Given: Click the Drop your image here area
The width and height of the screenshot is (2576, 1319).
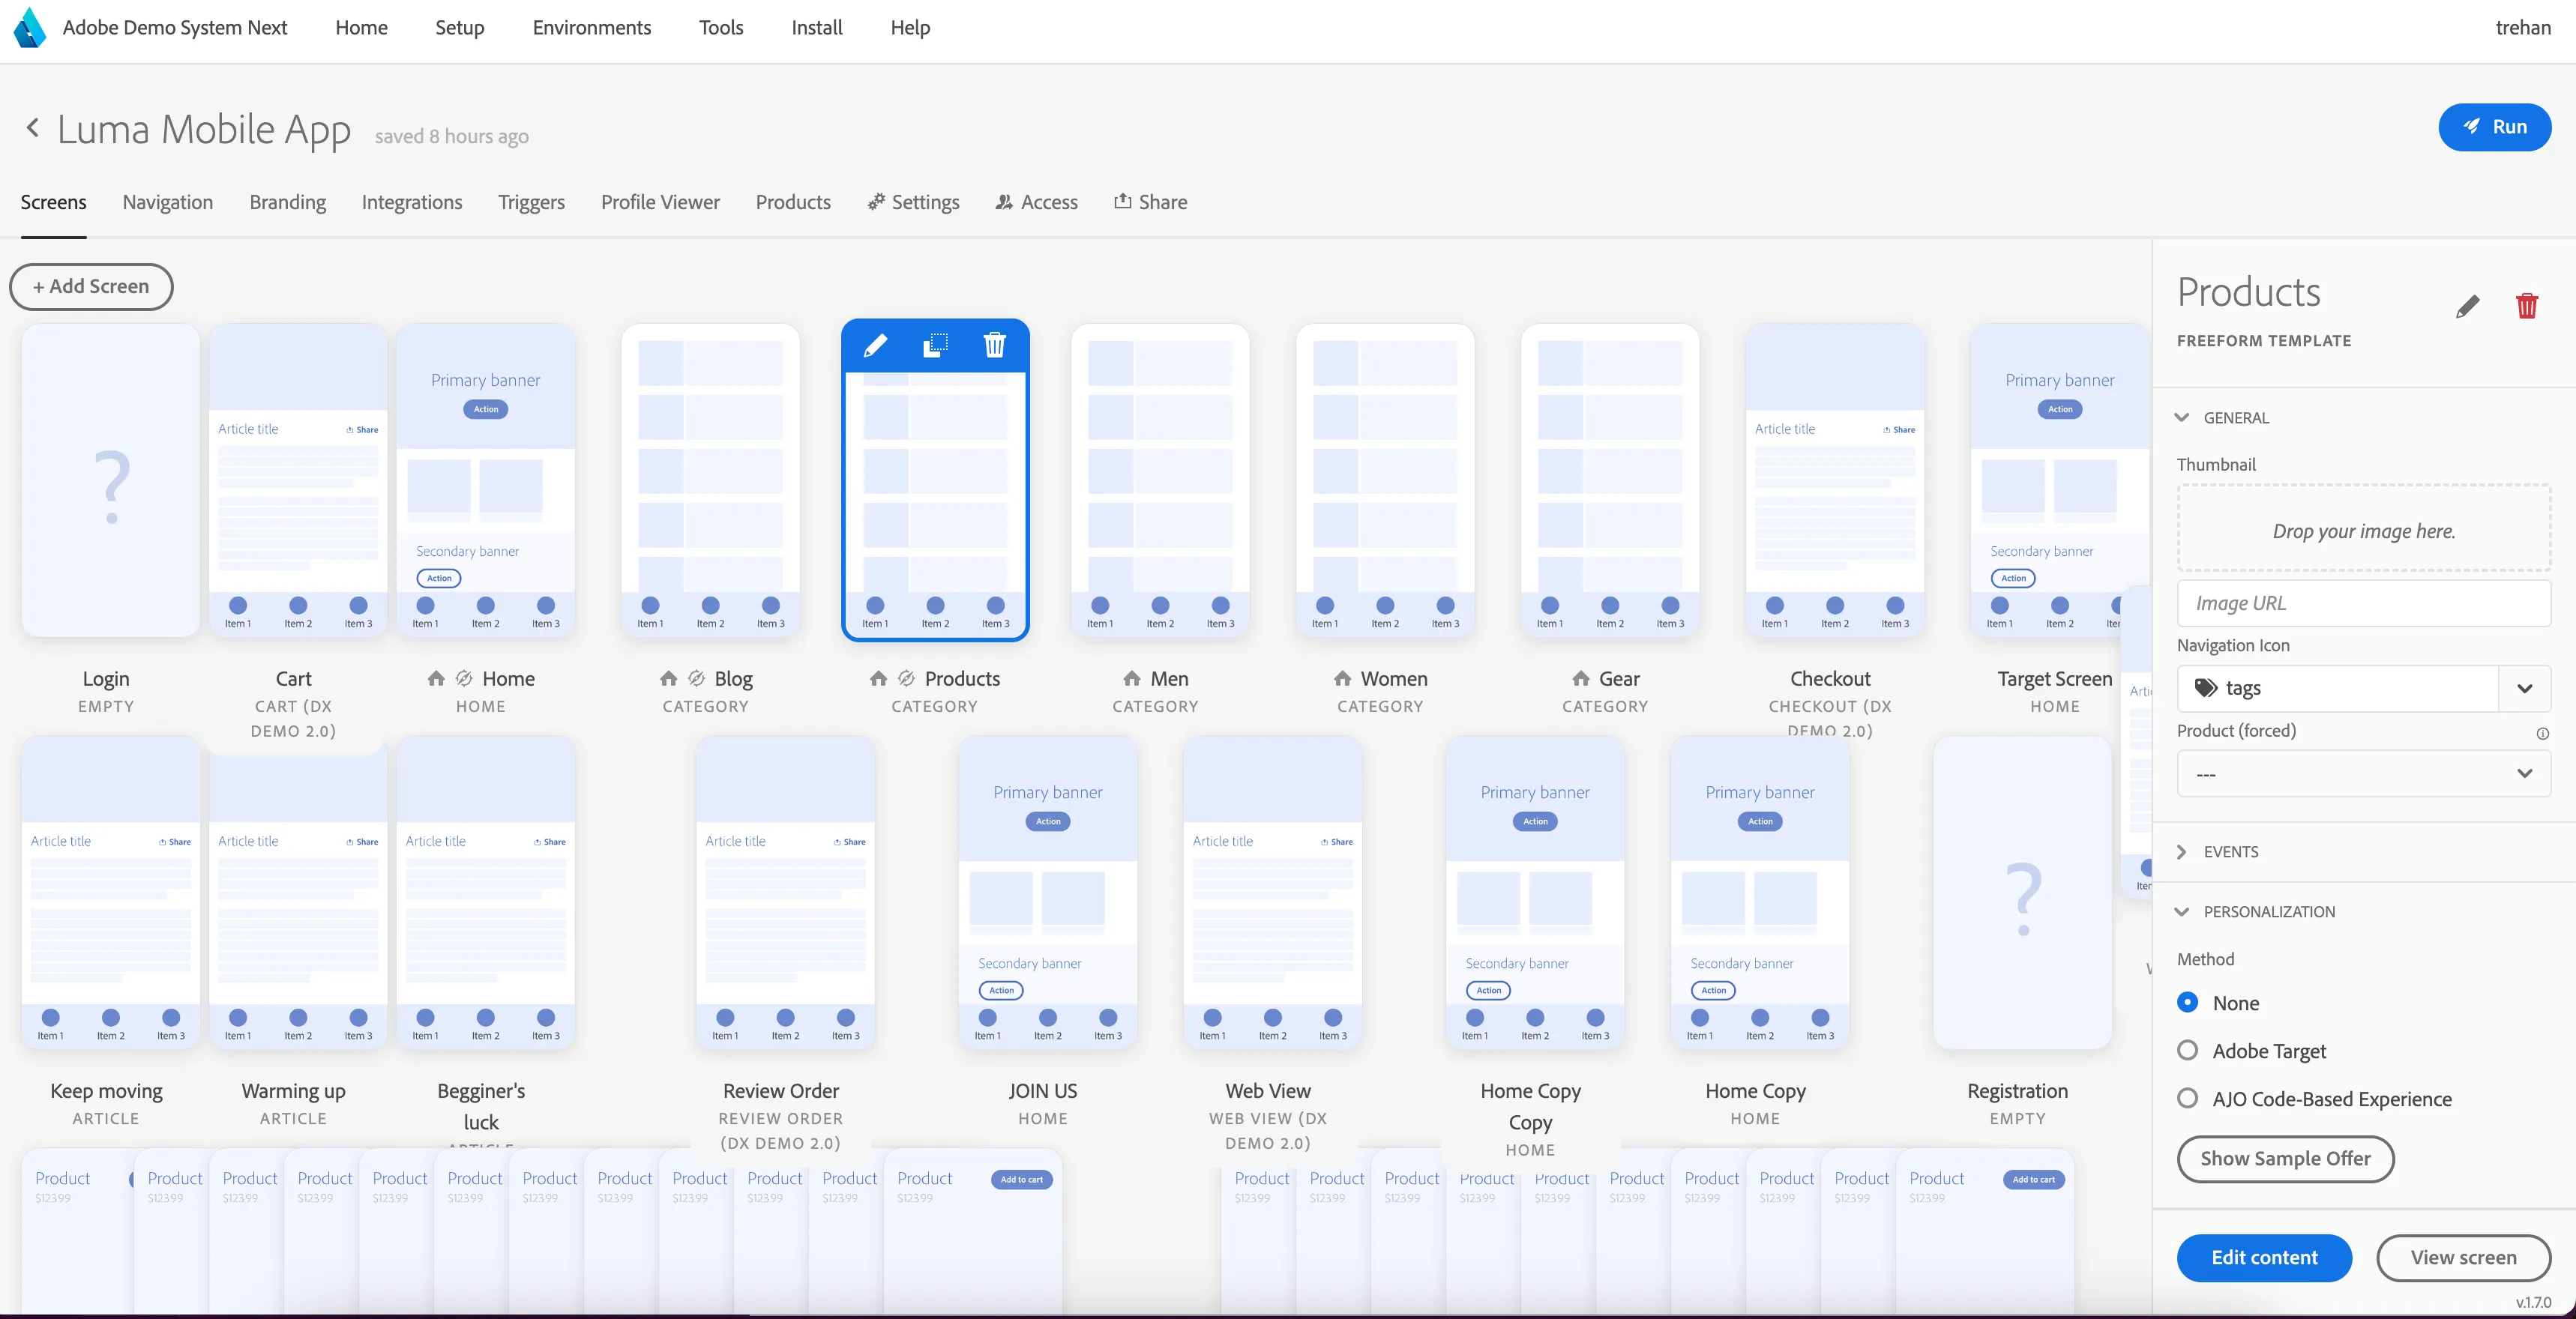Looking at the screenshot, I should (2363, 530).
